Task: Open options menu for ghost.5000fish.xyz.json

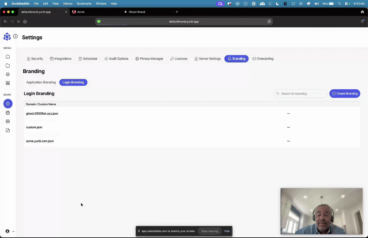Action: pos(289,113)
